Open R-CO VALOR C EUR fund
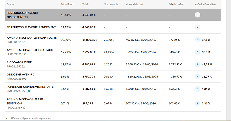The image size is (231, 121). (19, 62)
